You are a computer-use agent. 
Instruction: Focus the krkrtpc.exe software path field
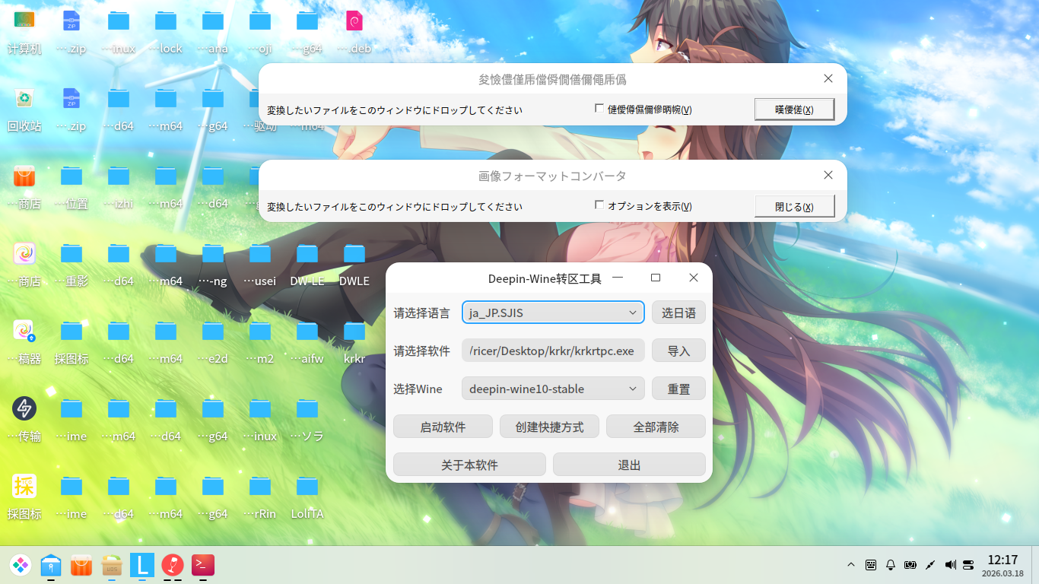(x=553, y=351)
